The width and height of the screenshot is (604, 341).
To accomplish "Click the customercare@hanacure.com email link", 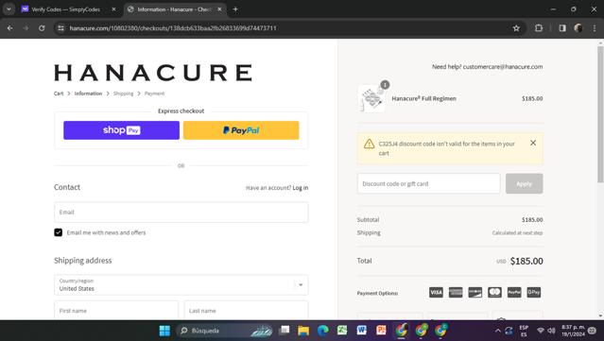I will [503, 66].
